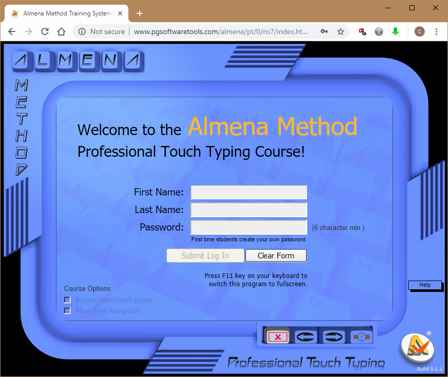448x377 pixels.
Task: Focus the Password input field
Action: click(249, 227)
